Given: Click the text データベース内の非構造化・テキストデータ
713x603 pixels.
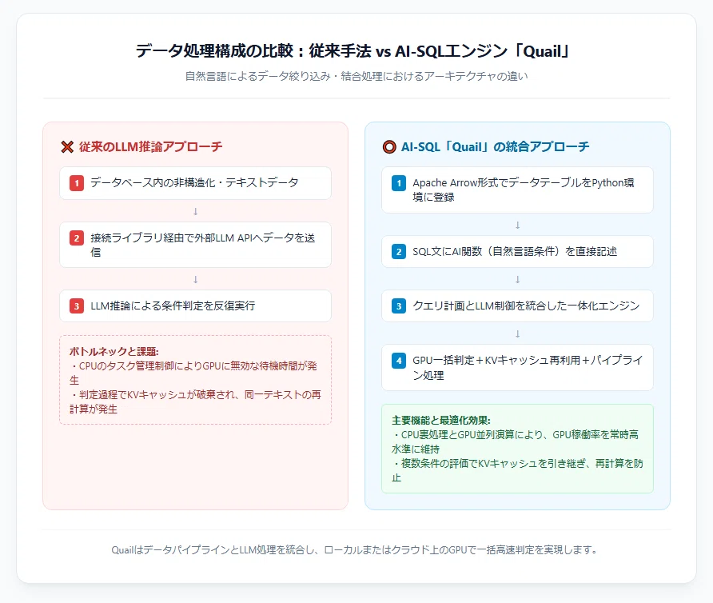Looking at the screenshot, I should 194,182.
